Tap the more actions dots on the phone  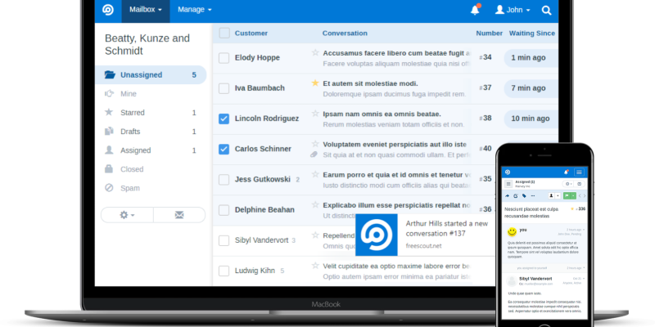(x=533, y=195)
